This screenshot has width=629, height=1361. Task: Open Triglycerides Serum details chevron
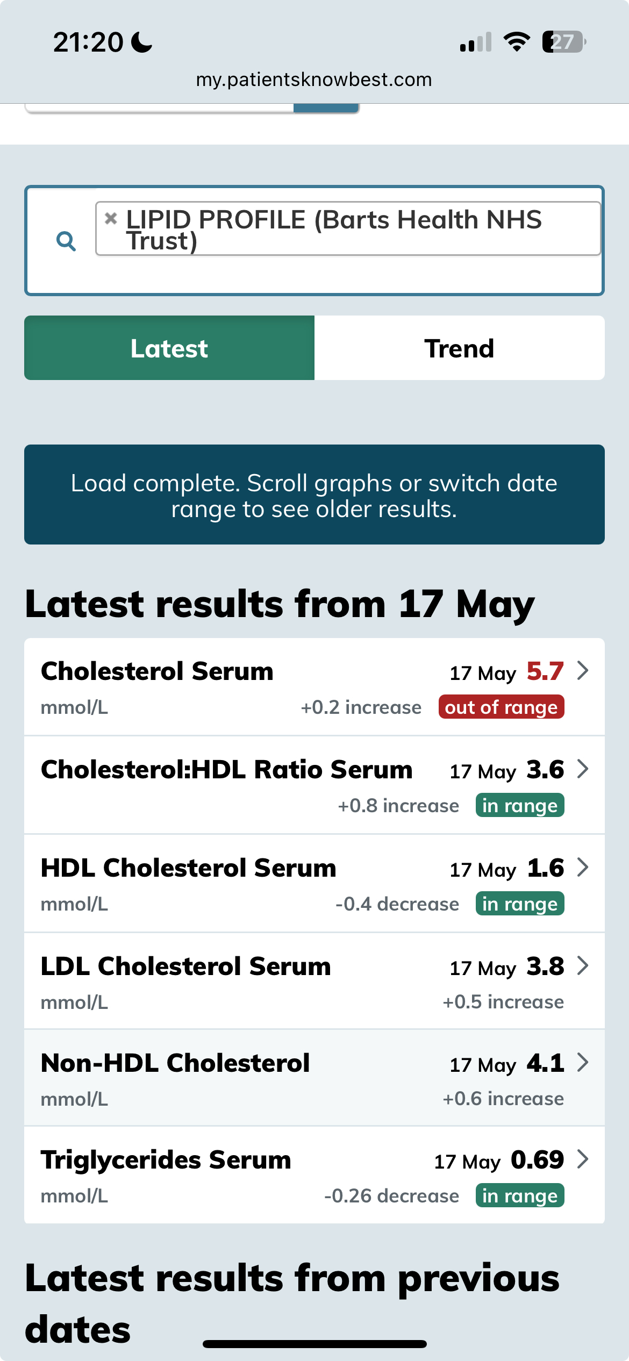point(583,1159)
